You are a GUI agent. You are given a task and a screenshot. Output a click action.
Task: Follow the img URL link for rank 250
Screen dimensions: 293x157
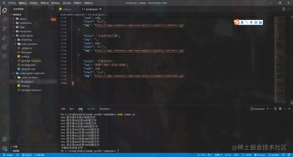tap(139, 76)
